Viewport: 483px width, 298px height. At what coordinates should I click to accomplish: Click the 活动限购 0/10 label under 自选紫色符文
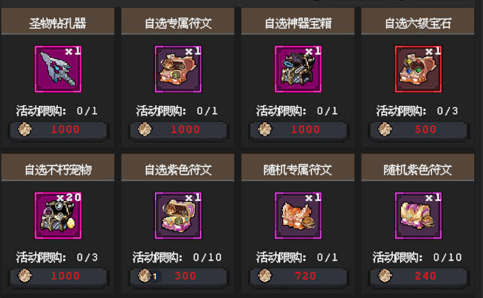coord(177,257)
